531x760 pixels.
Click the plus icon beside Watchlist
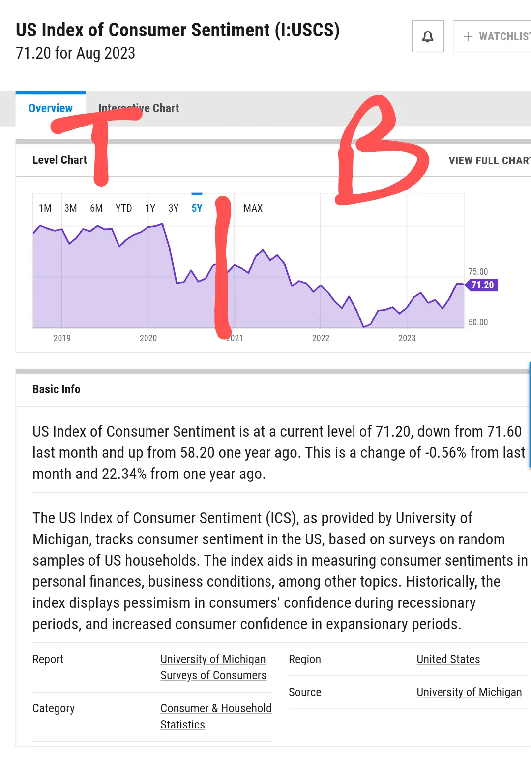468,37
